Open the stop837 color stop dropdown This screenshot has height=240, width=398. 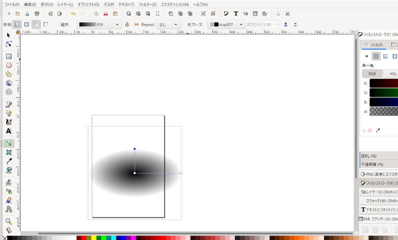pos(227,24)
